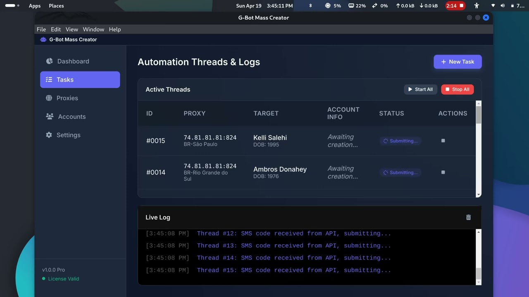Open the Apps menu in the top bar
This screenshot has height=297, width=529.
[35, 6]
